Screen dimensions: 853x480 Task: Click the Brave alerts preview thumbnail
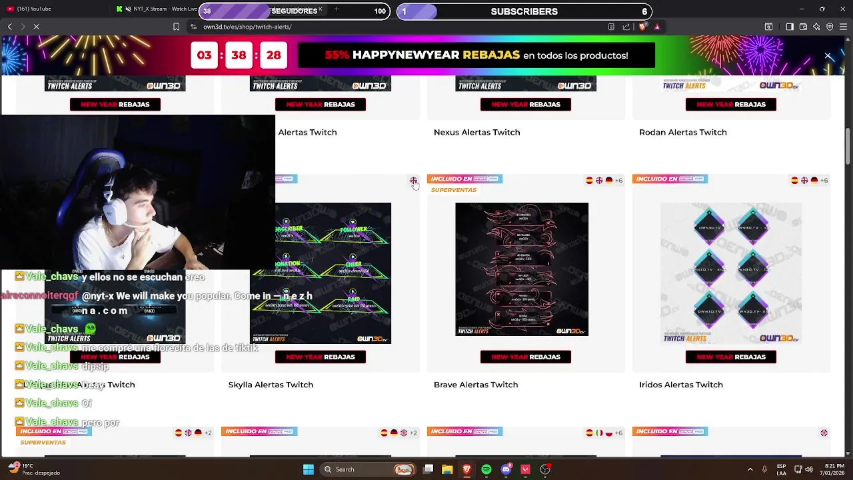pyautogui.click(x=522, y=269)
